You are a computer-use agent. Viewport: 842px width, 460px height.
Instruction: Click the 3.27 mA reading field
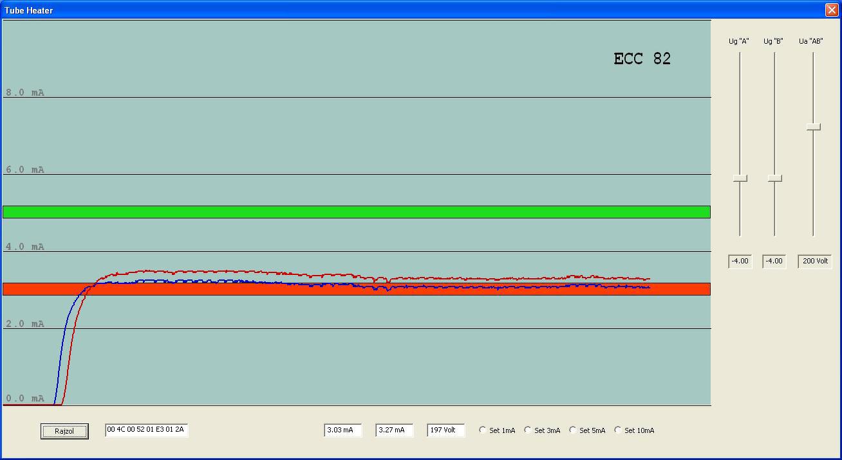click(395, 430)
